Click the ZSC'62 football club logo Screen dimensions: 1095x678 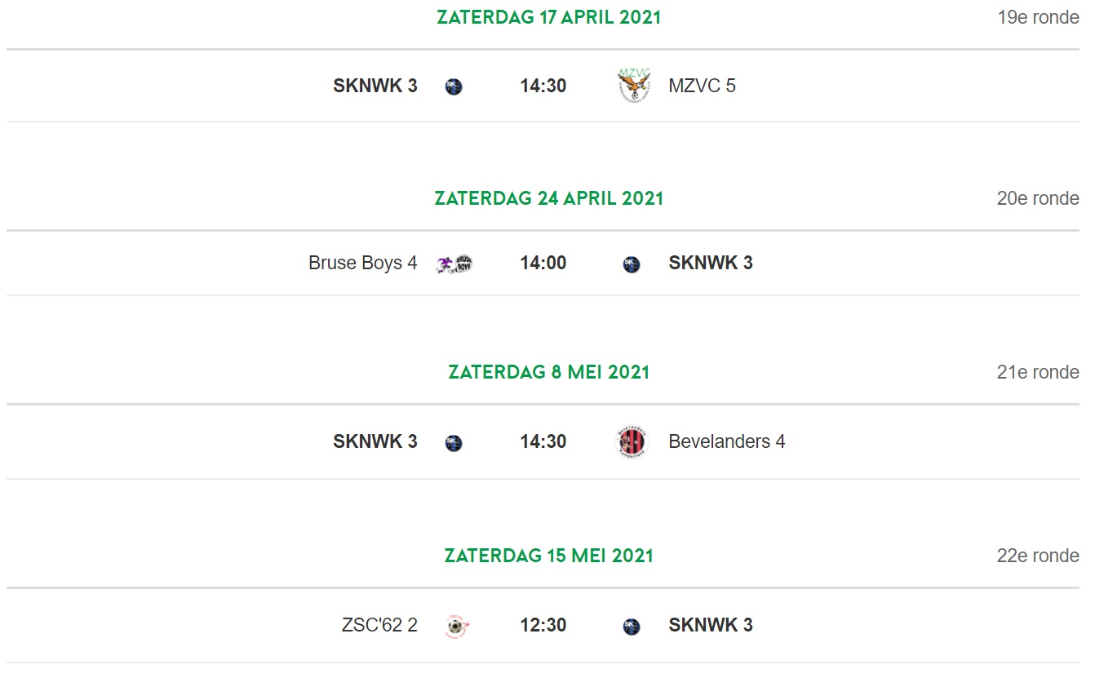(x=455, y=626)
